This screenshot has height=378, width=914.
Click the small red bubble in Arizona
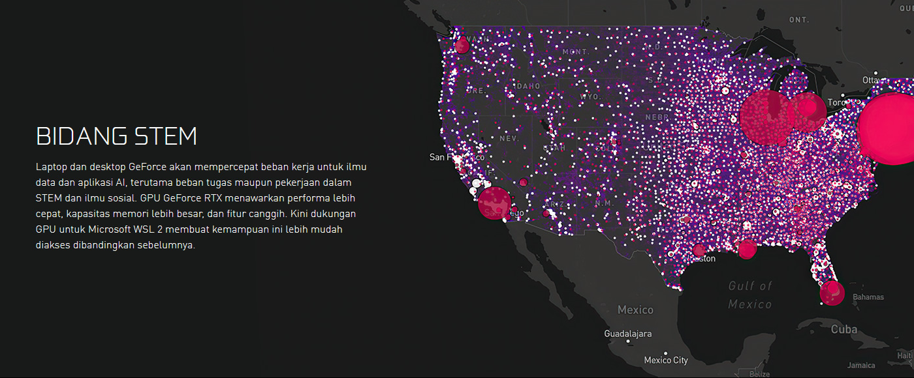pyautogui.click(x=546, y=213)
